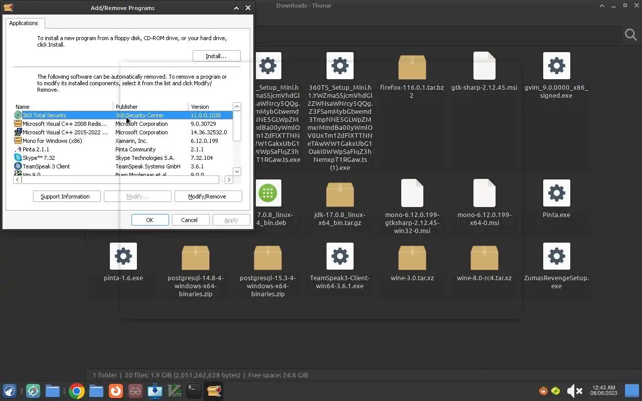Click the "Skype Technologies S.A." publisher cell
The height and width of the screenshot is (401, 642).
point(145,158)
